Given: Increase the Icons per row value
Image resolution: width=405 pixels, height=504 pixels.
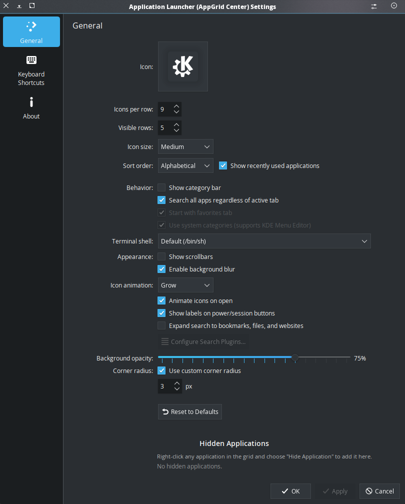Looking at the screenshot, I should (x=176, y=106).
